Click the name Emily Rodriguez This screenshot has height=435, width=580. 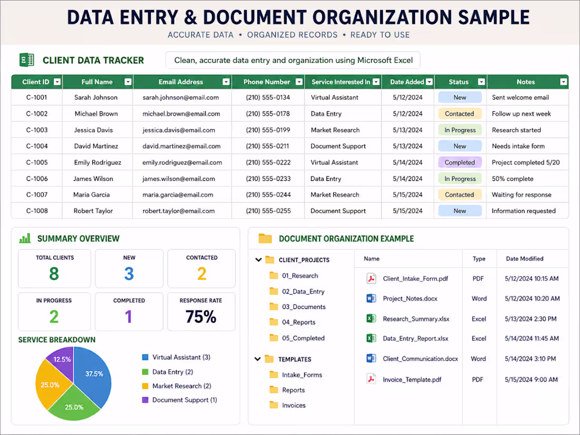click(98, 162)
